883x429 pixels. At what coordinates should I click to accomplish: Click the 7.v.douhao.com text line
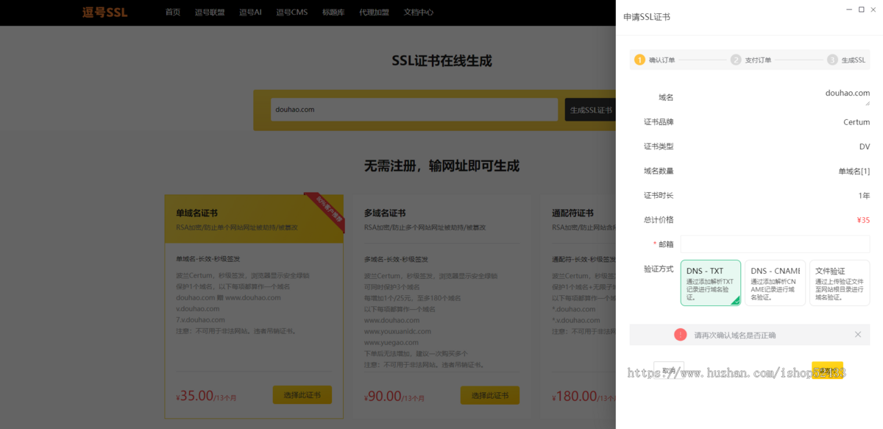(200, 319)
